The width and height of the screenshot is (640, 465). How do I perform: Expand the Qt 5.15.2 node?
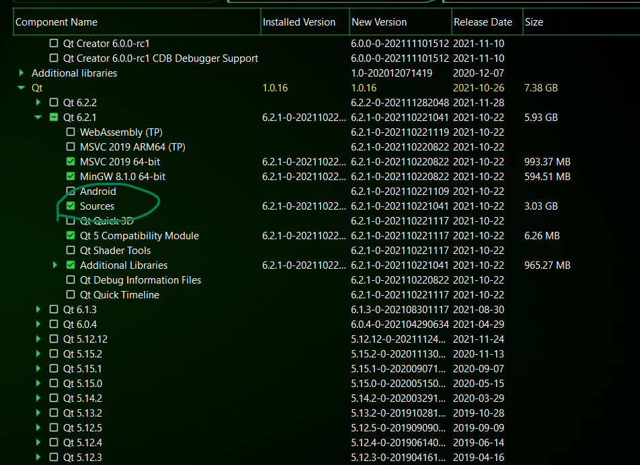(38, 353)
